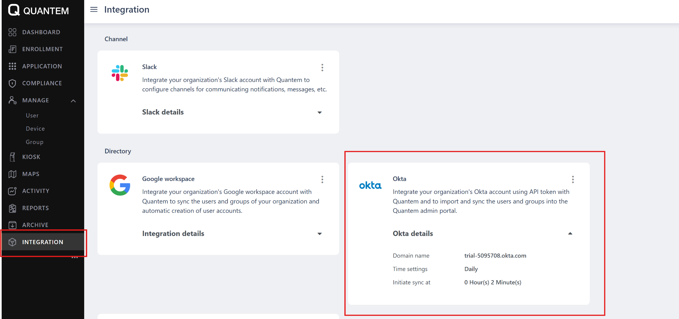The image size is (679, 319).
Task: Go to Enrollment in sidebar
Action: coord(42,49)
